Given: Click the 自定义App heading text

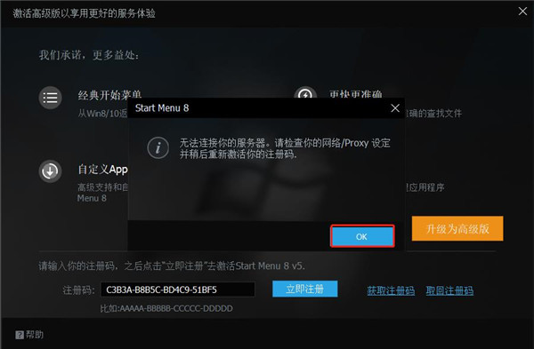Looking at the screenshot, I should (x=103, y=170).
